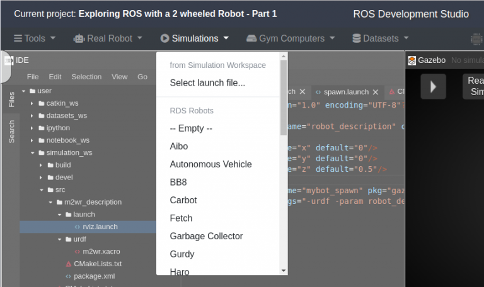Close the spawn.launch tab

pos(376,92)
